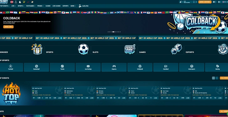Click the Hot Top flaming badge
The width and height of the screenshot is (228, 117).
pyautogui.click(x=11, y=93)
